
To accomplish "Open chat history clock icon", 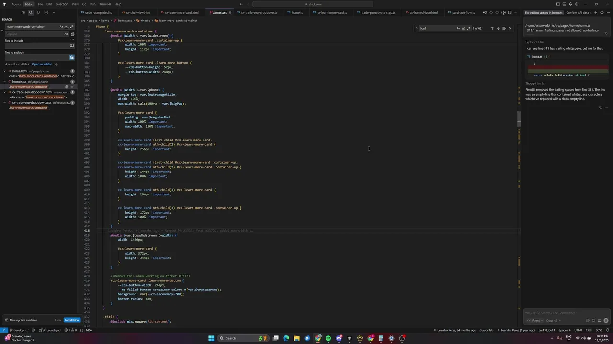I will (x=601, y=13).
